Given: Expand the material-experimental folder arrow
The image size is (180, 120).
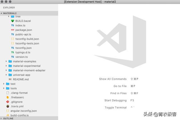Looking at the screenshot, I should pos(6,66).
